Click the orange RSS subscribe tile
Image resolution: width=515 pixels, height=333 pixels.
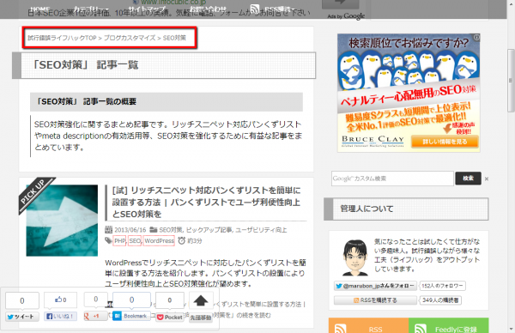(x=368, y=326)
